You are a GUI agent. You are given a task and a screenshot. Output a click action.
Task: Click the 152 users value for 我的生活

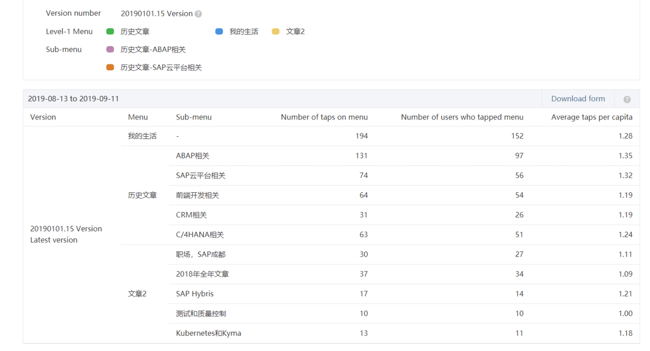517,136
